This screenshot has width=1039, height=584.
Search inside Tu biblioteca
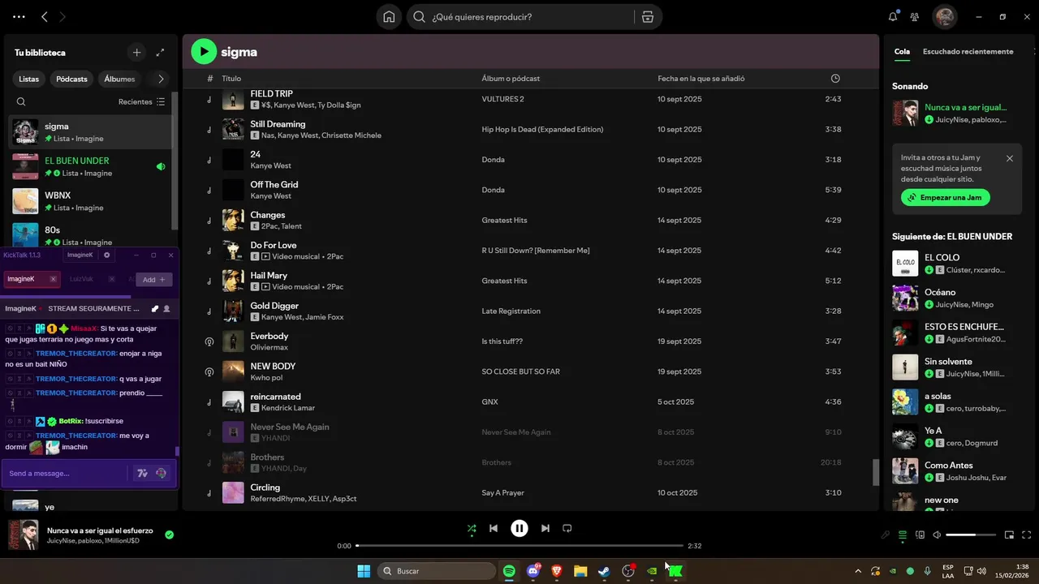click(21, 102)
